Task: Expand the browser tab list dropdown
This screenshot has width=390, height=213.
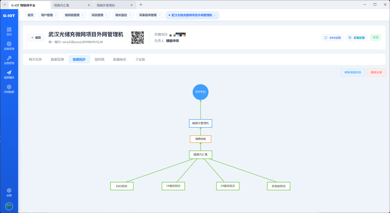Action: (4, 5)
